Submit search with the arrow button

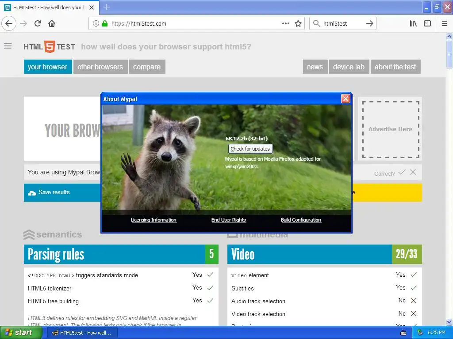369,23
